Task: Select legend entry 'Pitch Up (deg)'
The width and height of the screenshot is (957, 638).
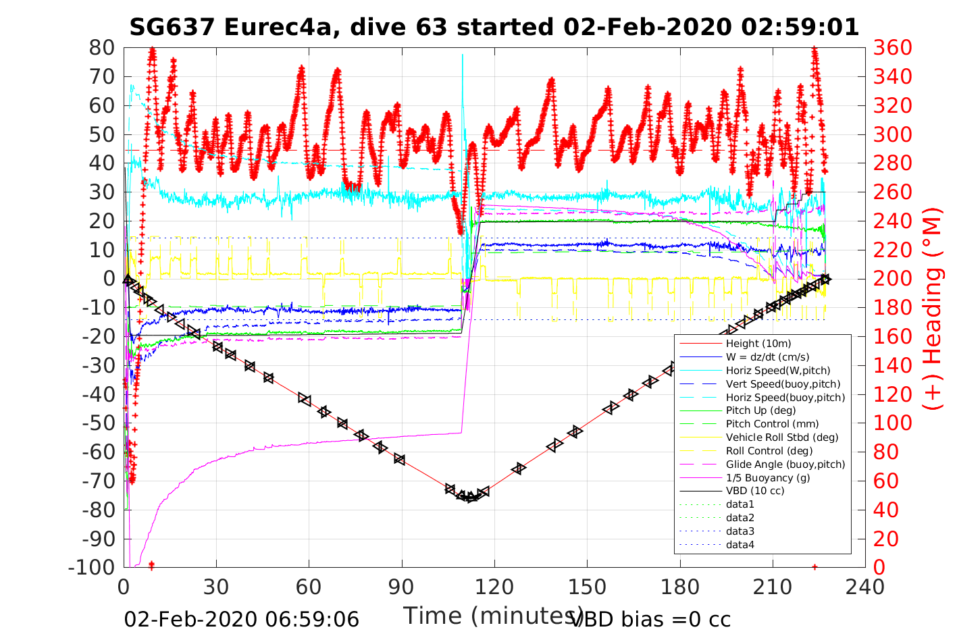Action: [760, 410]
